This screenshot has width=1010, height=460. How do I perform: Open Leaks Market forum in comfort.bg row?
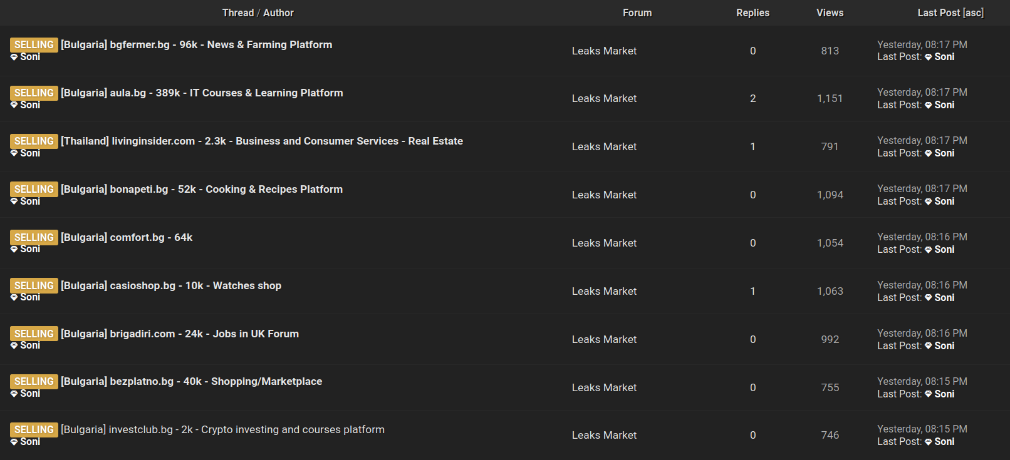[x=604, y=243]
